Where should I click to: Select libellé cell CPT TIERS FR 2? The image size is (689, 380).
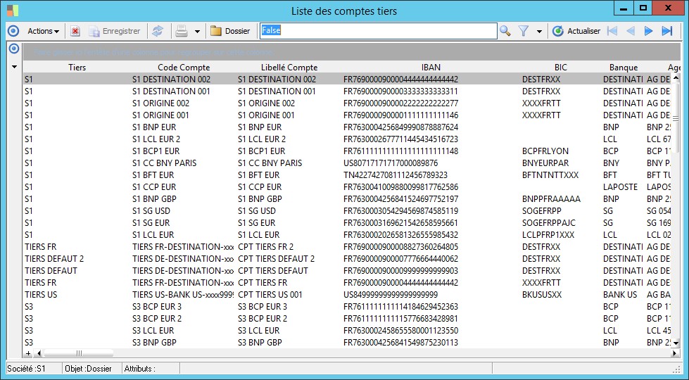point(289,246)
